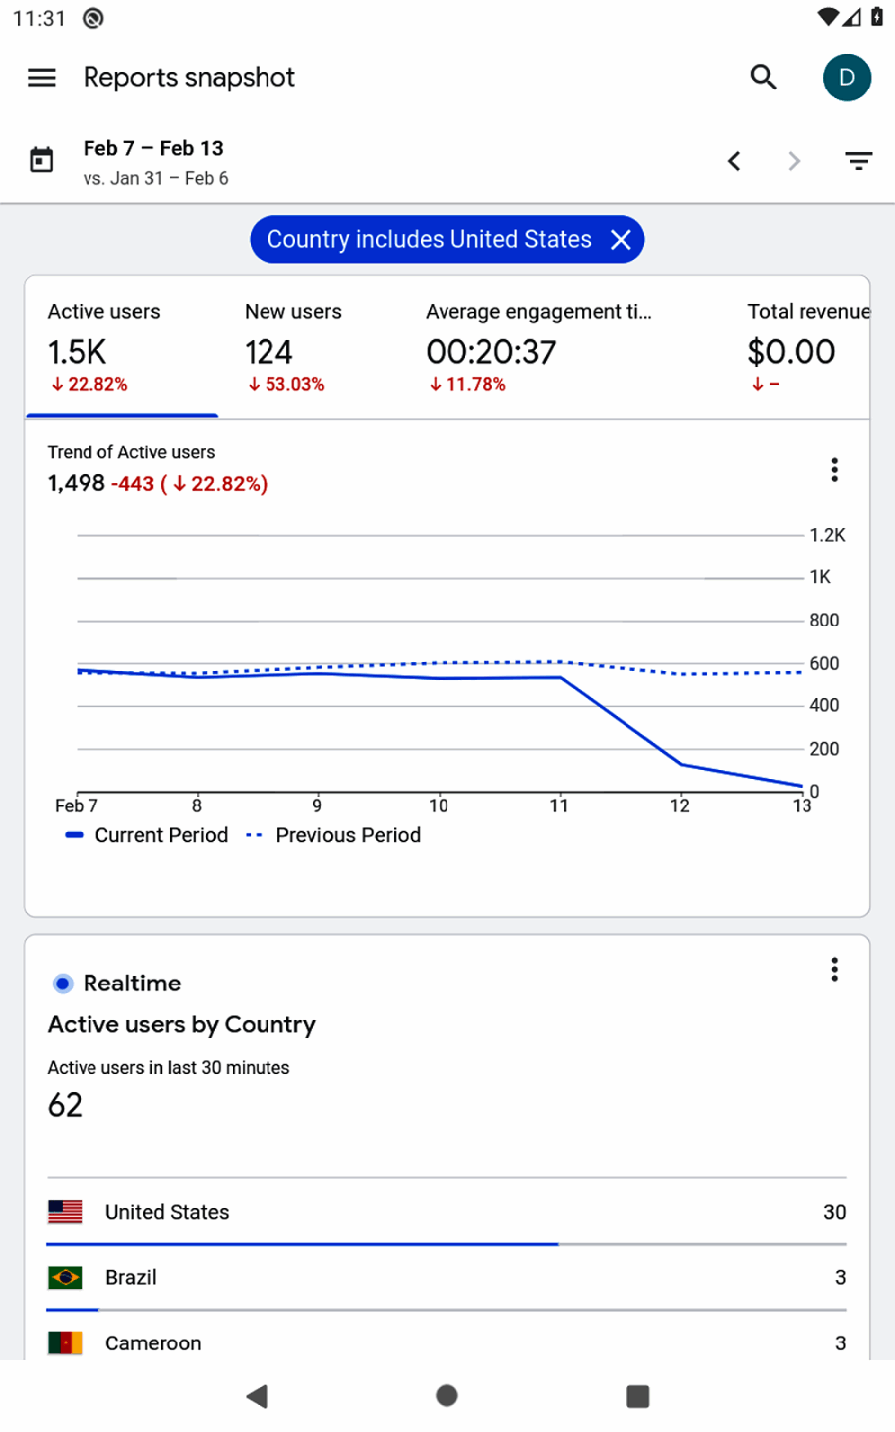Go to next date range arrow
The width and height of the screenshot is (895, 1432).
794,161
